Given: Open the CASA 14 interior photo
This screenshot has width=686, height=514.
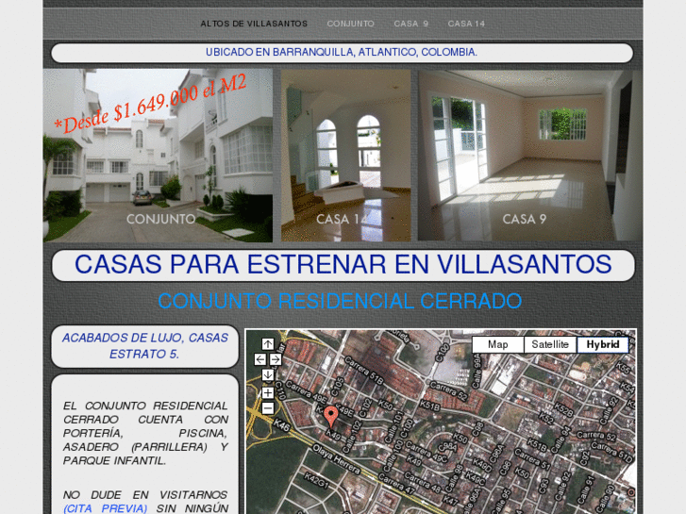Looking at the screenshot, I should pyautogui.click(x=345, y=156).
